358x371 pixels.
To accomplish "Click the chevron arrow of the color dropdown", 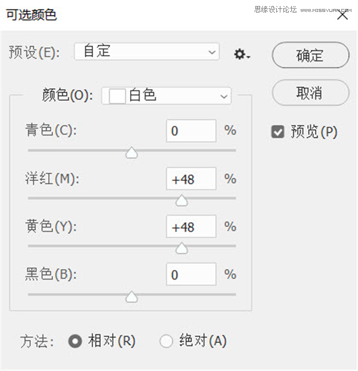I will 224,96.
